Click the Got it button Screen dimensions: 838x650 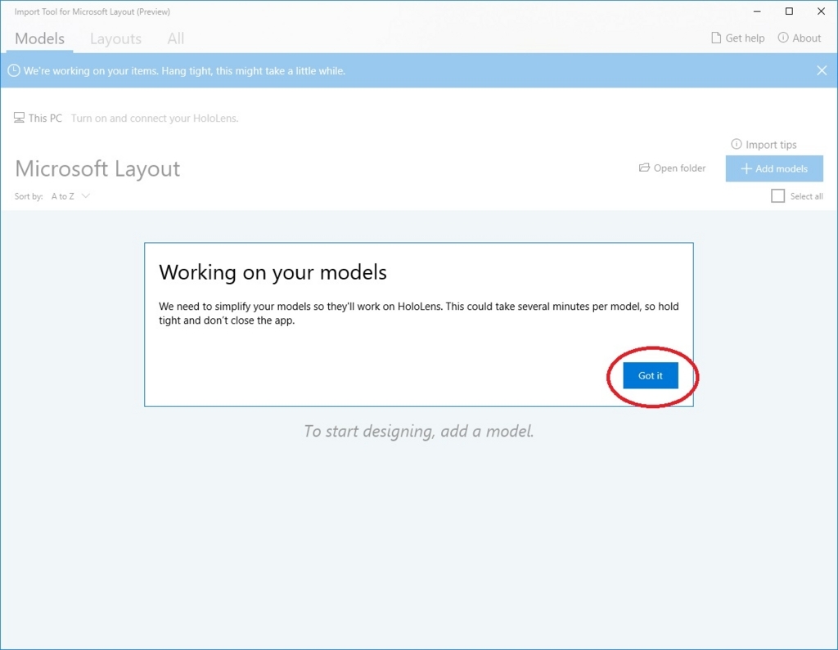[x=651, y=375]
